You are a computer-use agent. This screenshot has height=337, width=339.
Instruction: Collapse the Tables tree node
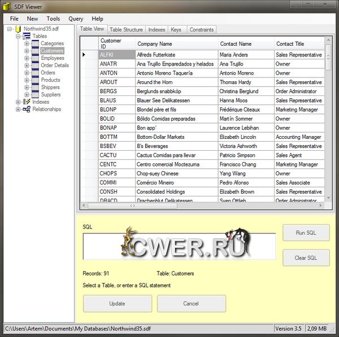point(18,36)
